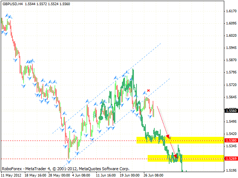238x178 pixels.
Task: Click the 1.5195 price axis label
Action: (231, 171)
